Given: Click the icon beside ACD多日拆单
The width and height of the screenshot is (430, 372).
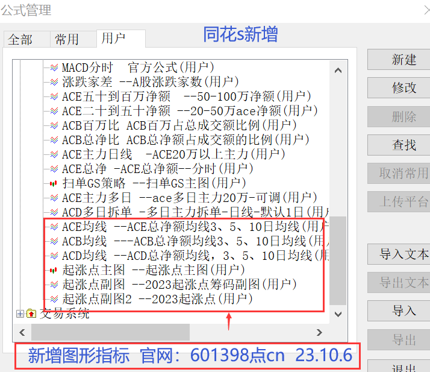Looking at the screenshot, I should pos(54,212).
